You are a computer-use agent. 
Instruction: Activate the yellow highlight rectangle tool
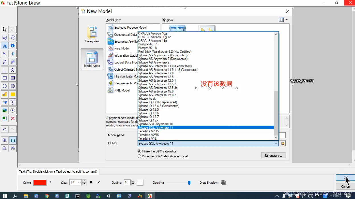(13, 94)
